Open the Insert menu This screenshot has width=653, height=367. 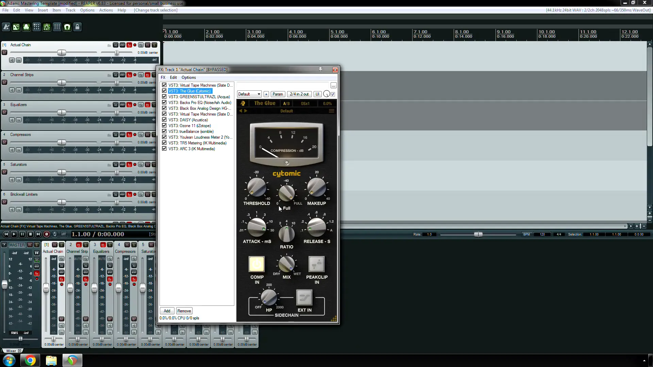click(x=43, y=10)
